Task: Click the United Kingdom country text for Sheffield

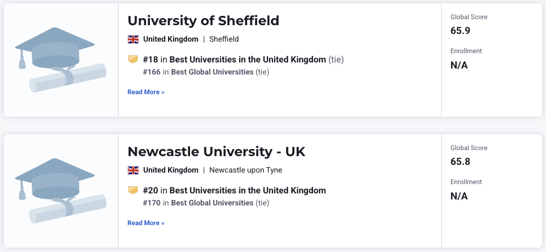Action: (x=171, y=39)
